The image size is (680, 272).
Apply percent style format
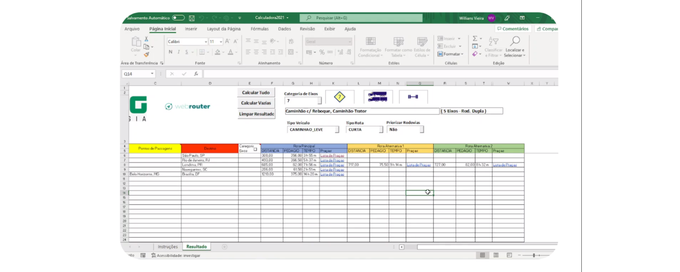(x=322, y=52)
